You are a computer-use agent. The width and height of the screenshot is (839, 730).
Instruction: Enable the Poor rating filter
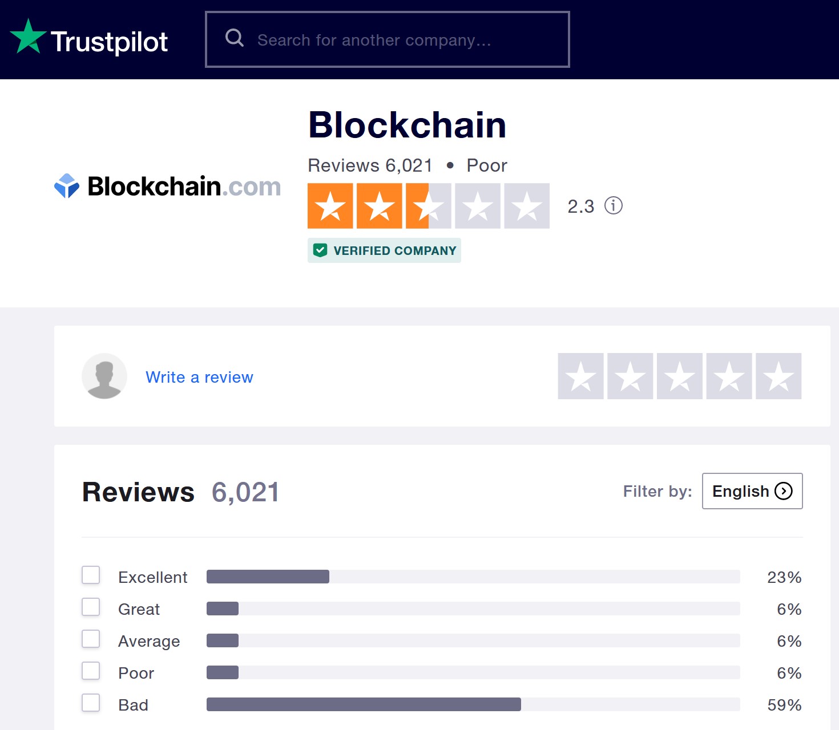pos(91,671)
